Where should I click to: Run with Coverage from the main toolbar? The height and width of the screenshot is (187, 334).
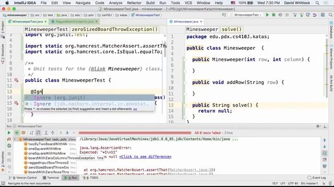(x=280, y=15)
